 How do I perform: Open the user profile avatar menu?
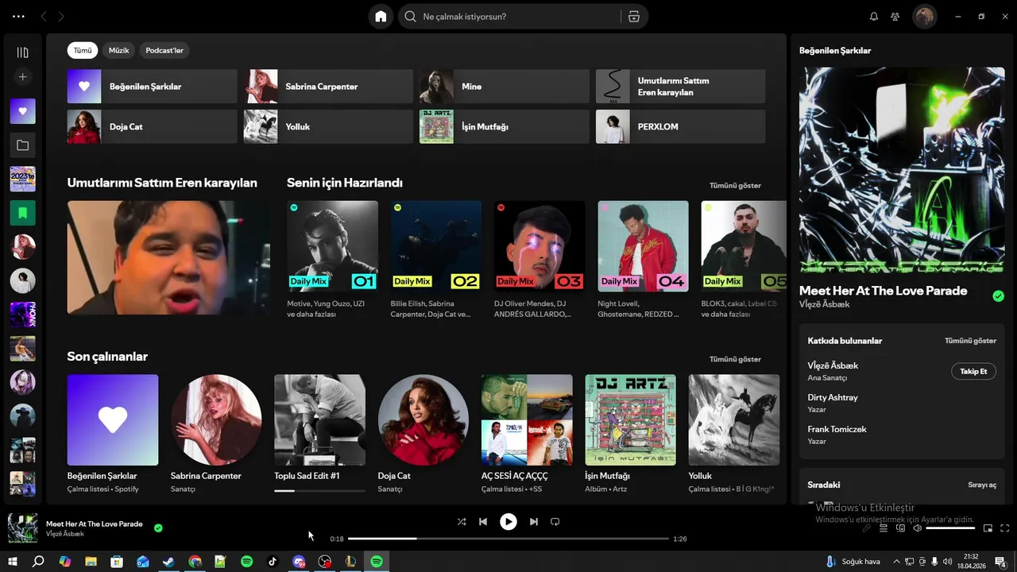924,17
